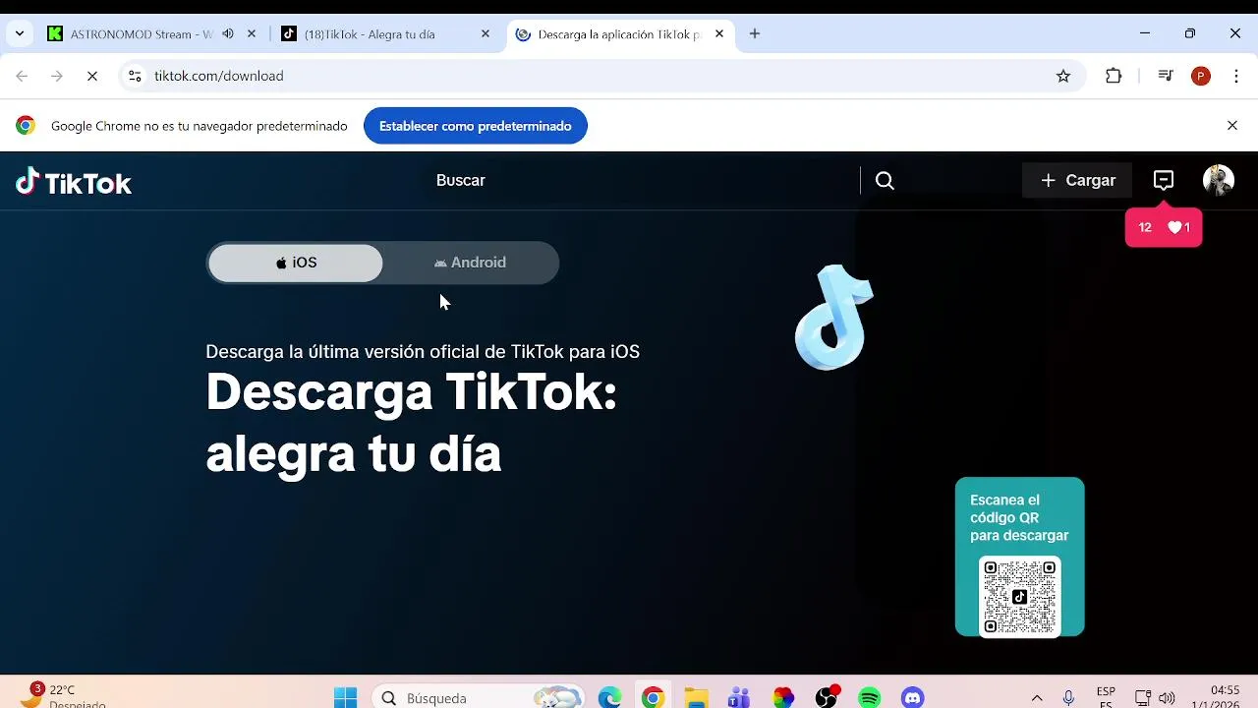Open a new browser tab
1258x708 pixels.
point(755,33)
